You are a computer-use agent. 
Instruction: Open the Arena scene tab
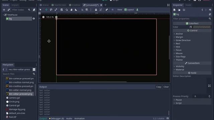[x=44, y=5]
